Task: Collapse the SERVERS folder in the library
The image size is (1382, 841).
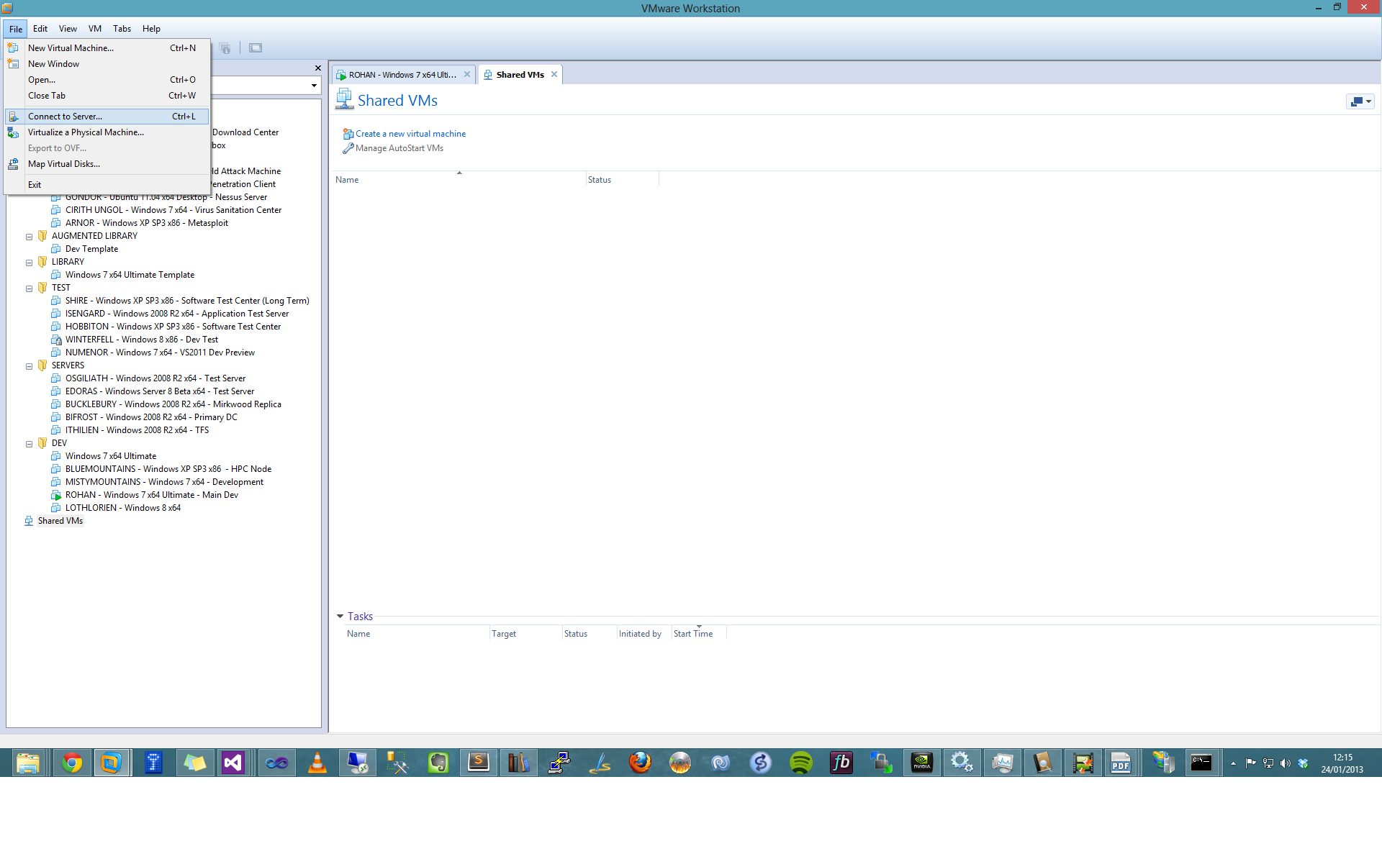Action: pos(29,365)
